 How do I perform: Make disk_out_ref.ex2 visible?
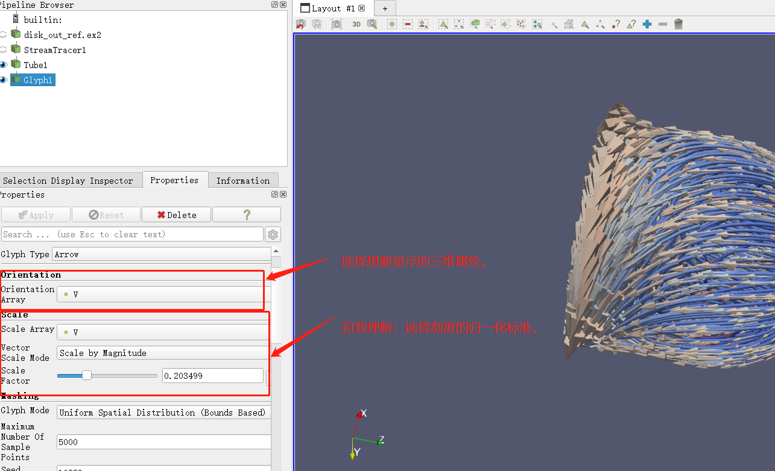point(4,34)
